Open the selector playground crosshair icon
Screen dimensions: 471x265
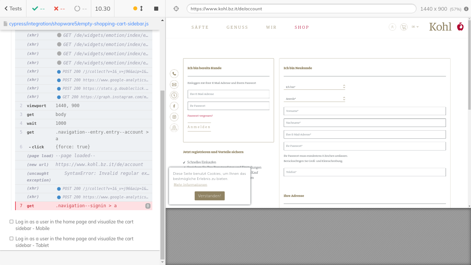pos(176,8)
